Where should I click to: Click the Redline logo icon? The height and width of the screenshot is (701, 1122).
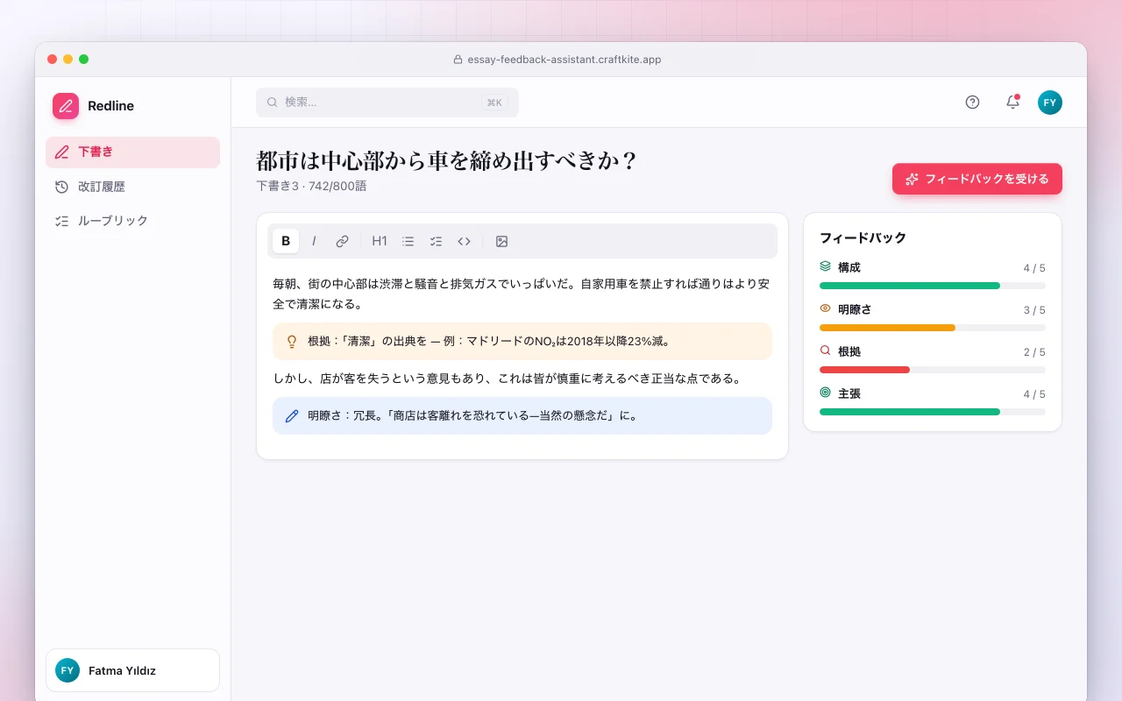click(66, 106)
